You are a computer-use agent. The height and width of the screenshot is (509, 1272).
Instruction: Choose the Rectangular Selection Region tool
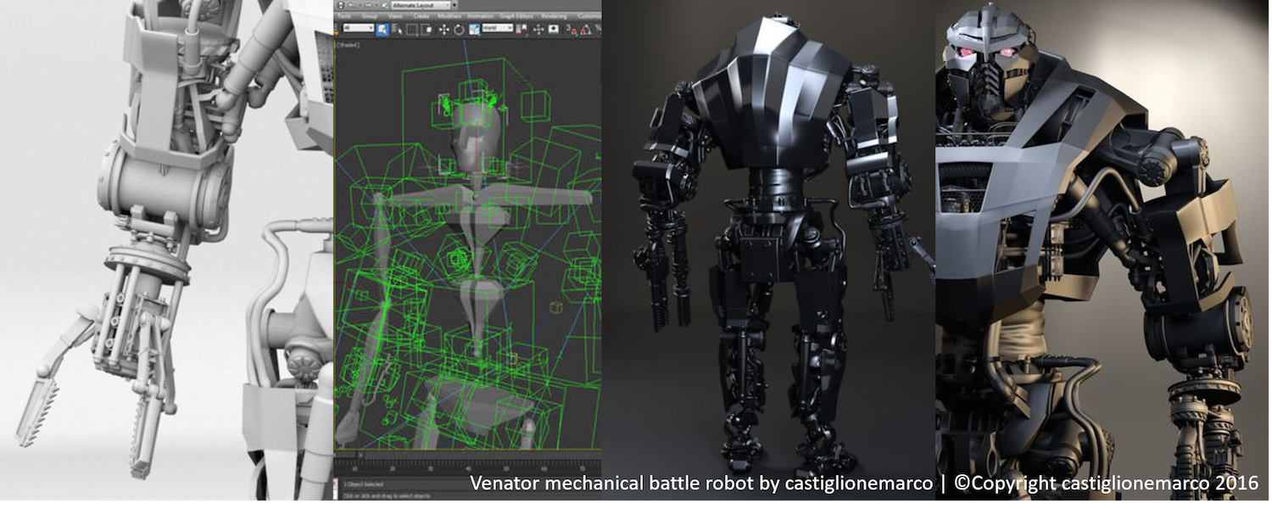point(412,28)
